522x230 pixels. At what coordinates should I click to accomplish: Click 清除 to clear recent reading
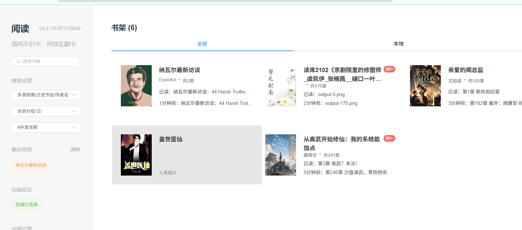pos(75,149)
